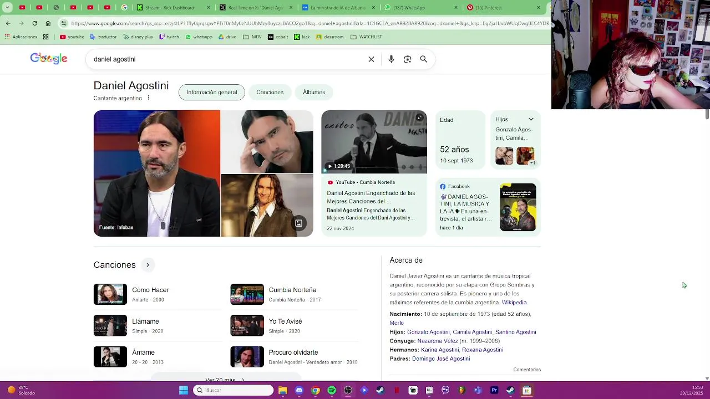The image size is (710, 399).
Task: Open Spotify from the taskbar
Action: (x=332, y=390)
